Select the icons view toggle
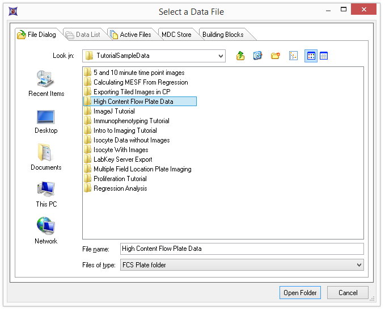 point(311,56)
